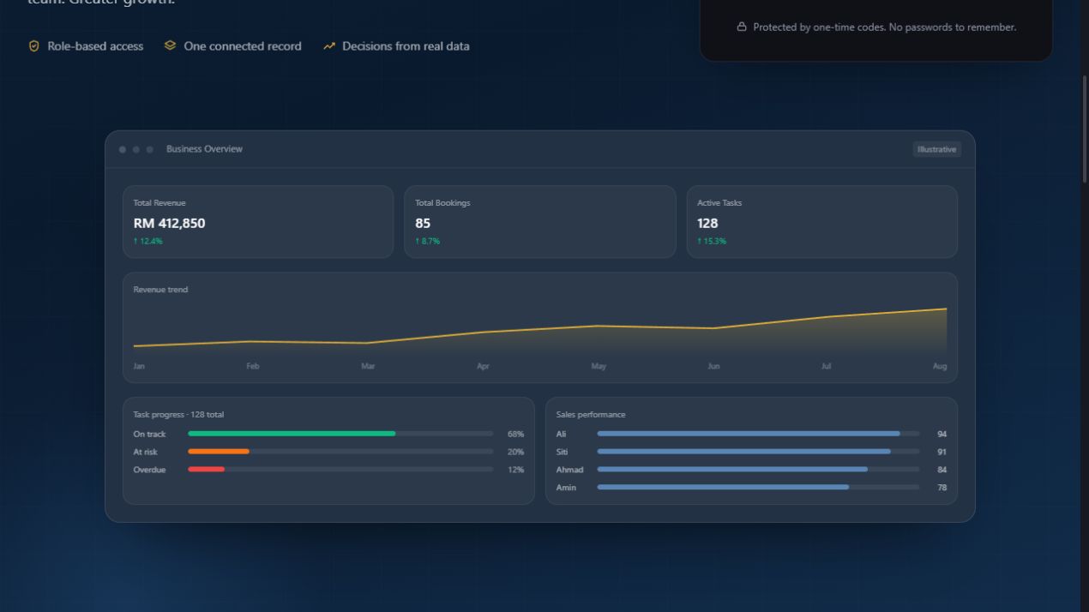This screenshot has width=1089, height=612.
Task: Click the One connected record label
Action: tap(243, 46)
